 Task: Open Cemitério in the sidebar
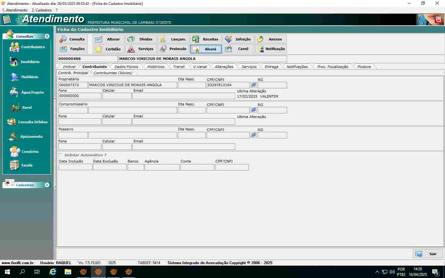(x=14, y=152)
